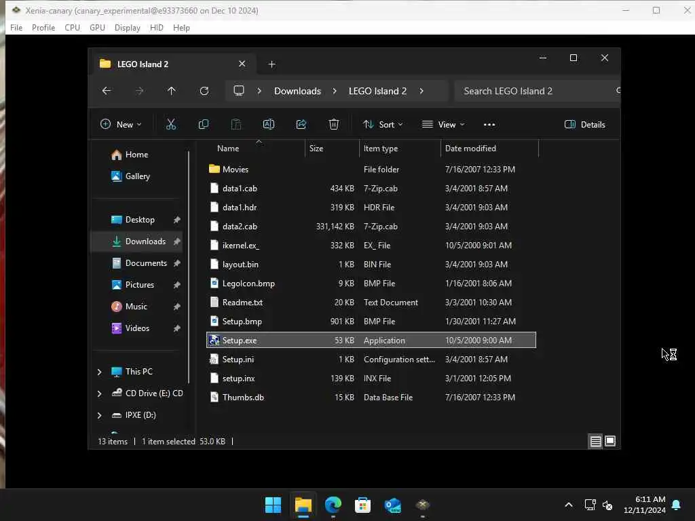Open the File menu in Xenia
Screen dimensions: 695x521
pos(16,27)
